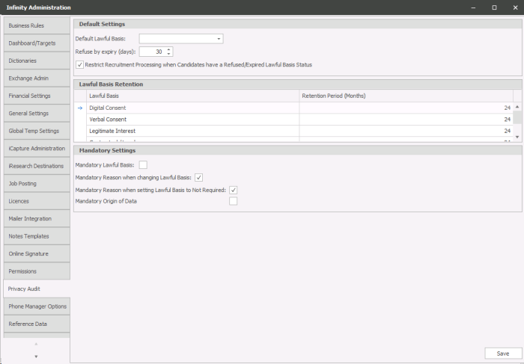Open the Business Rules tab
This screenshot has height=364, width=524.
pos(35,25)
